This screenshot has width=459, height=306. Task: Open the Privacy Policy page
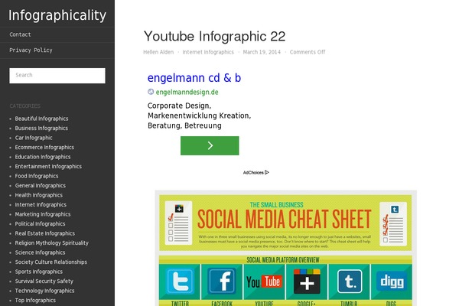31,50
